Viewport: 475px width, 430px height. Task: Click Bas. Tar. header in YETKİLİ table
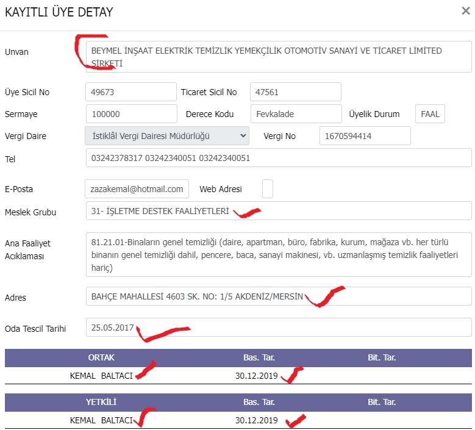click(x=259, y=402)
